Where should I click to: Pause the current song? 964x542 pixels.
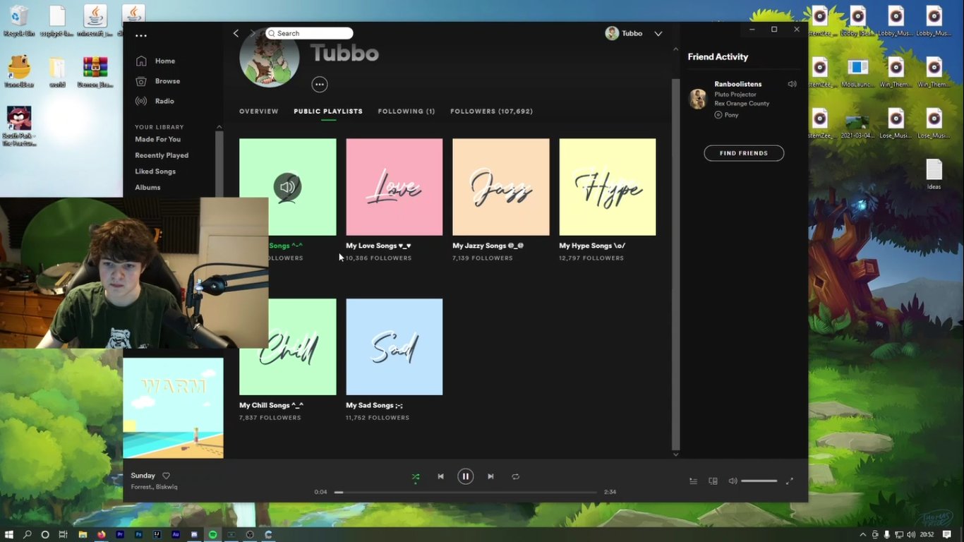(x=465, y=476)
